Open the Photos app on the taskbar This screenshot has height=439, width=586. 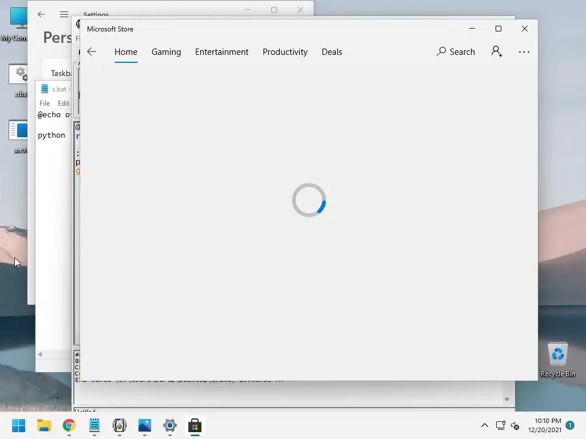[145, 425]
